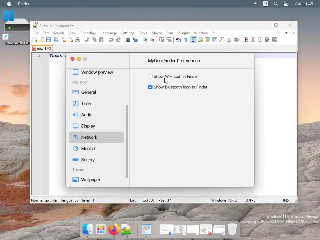Click the Open file icon in Notepad++ toolbar
This screenshot has width=320, height=240.
42,40
